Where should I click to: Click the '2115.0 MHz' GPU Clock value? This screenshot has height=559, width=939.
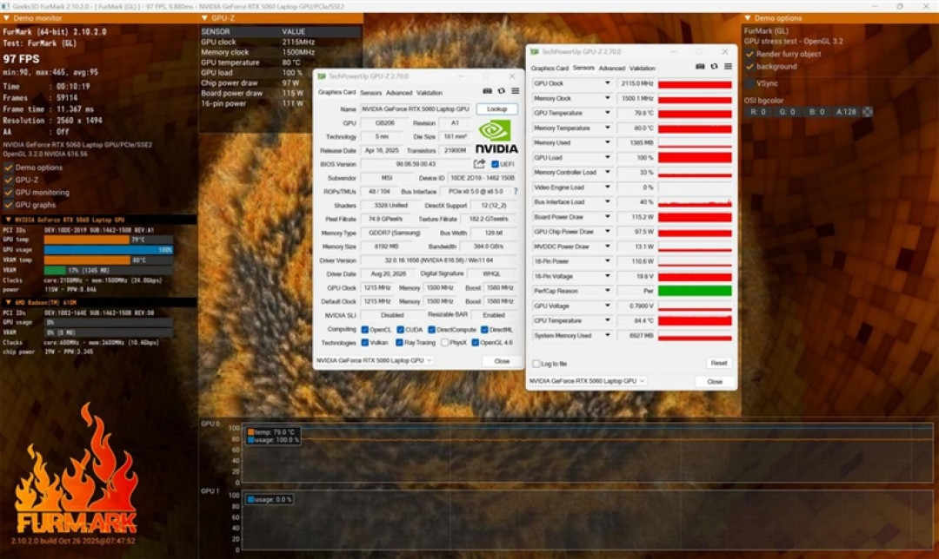[x=637, y=83]
